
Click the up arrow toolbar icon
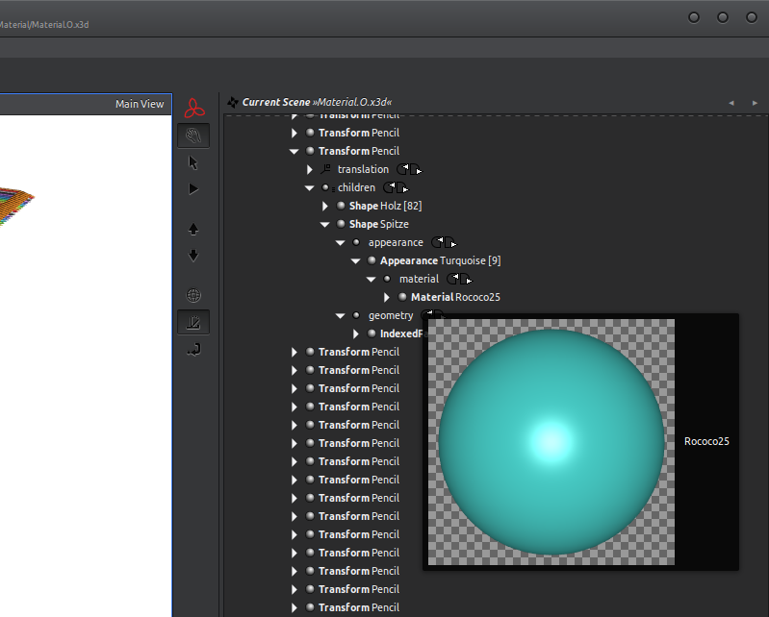click(x=193, y=229)
